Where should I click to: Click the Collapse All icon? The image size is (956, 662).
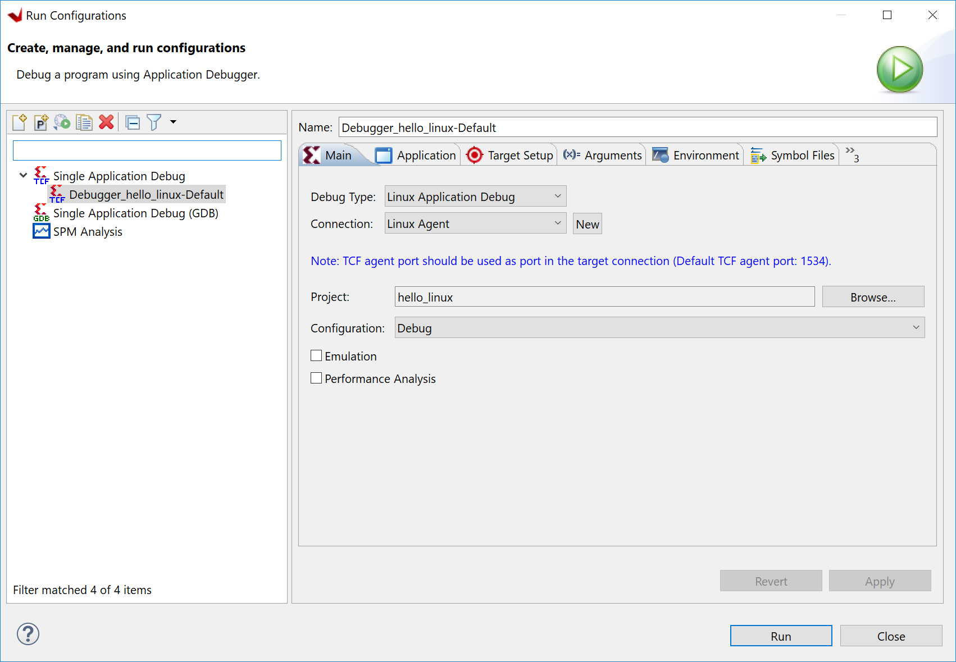(133, 122)
